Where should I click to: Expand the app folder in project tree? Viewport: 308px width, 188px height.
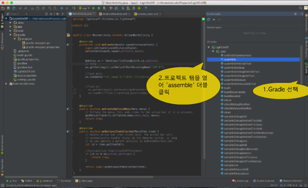10,27
